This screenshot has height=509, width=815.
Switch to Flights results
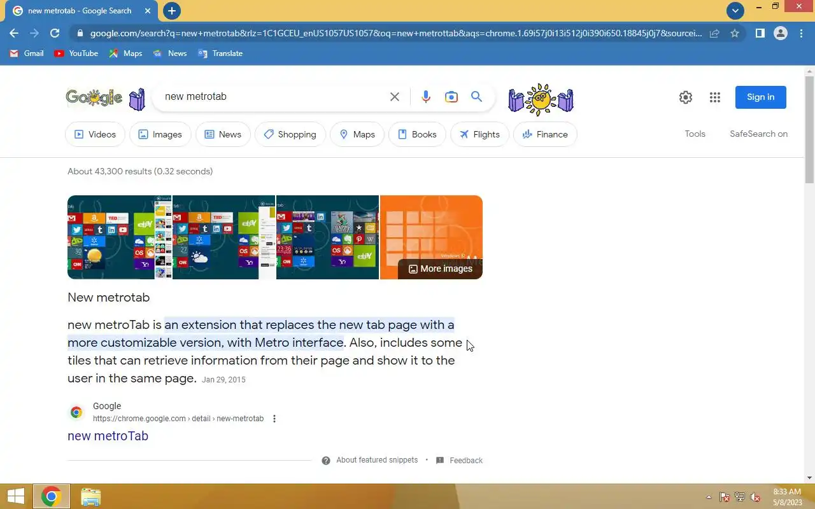tap(479, 134)
